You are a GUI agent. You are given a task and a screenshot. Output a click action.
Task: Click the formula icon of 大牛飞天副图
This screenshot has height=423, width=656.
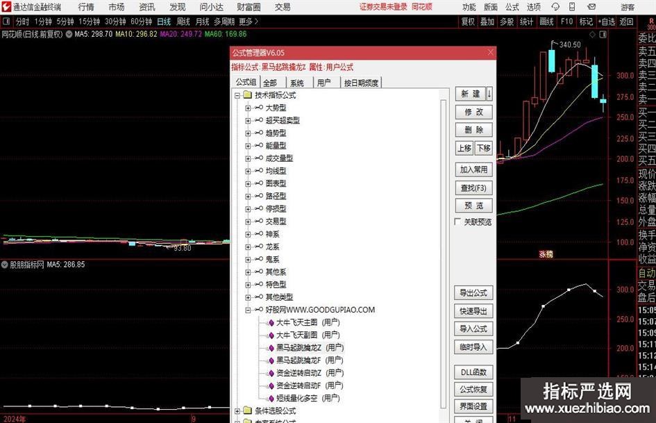pos(271,335)
